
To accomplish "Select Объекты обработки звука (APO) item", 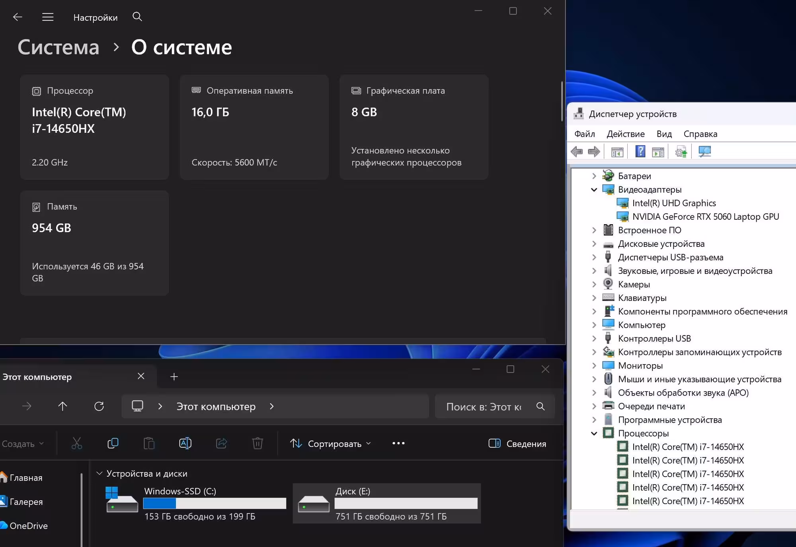I will pos(683,393).
